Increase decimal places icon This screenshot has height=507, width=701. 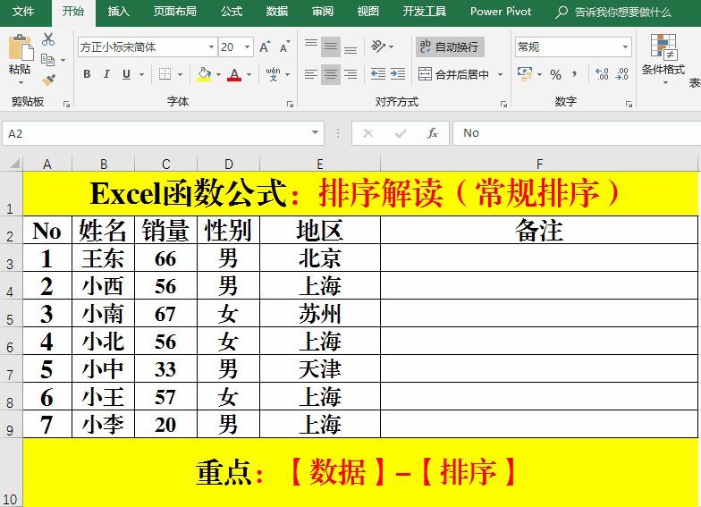click(603, 74)
